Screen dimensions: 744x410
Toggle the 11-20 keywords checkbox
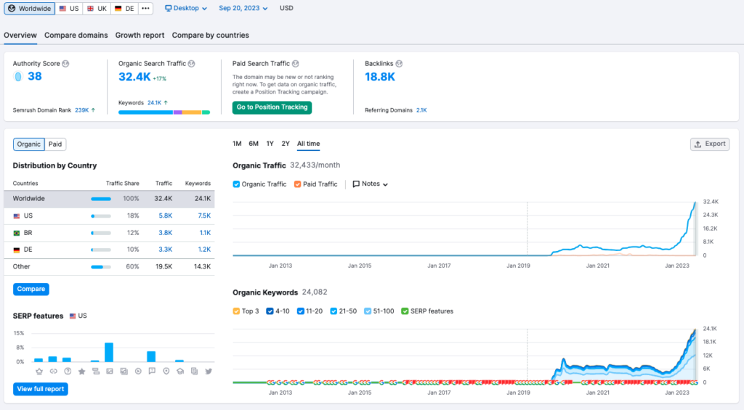pyautogui.click(x=300, y=311)
